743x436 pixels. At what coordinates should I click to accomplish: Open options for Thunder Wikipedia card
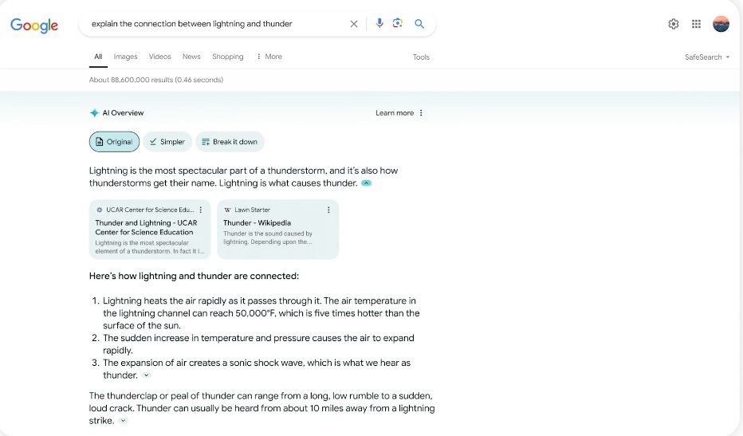(x=328, y=210)
